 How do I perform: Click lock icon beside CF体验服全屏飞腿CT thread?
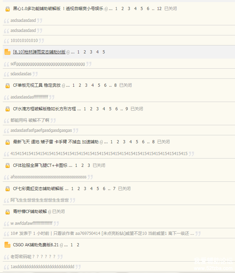click(8, 165)
